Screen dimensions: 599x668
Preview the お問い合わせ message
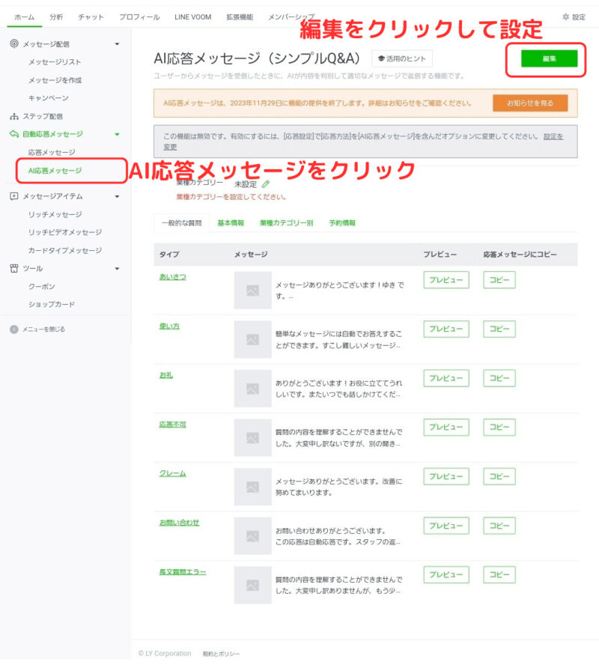[446, 526]
